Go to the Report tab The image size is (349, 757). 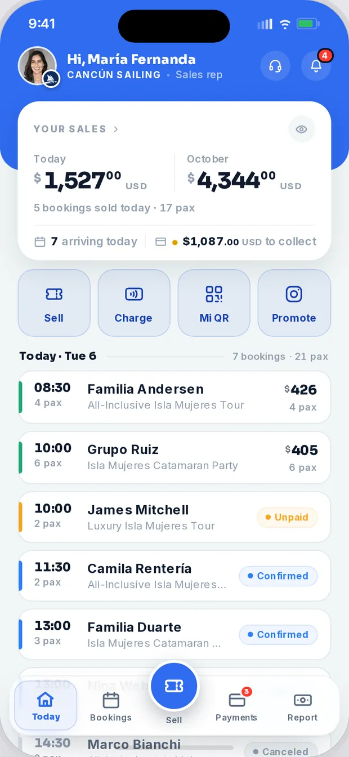303,707
